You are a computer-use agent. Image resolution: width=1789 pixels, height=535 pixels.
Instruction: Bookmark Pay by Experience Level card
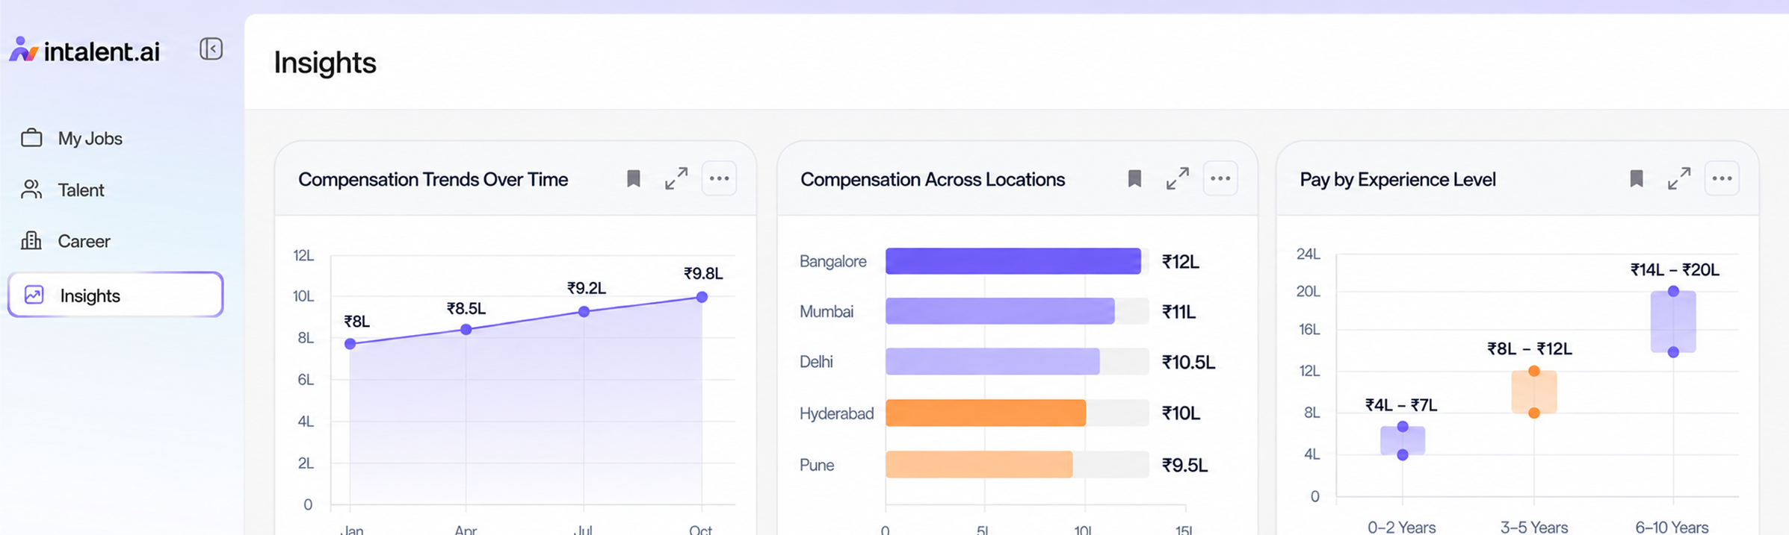click(1637, 179)
